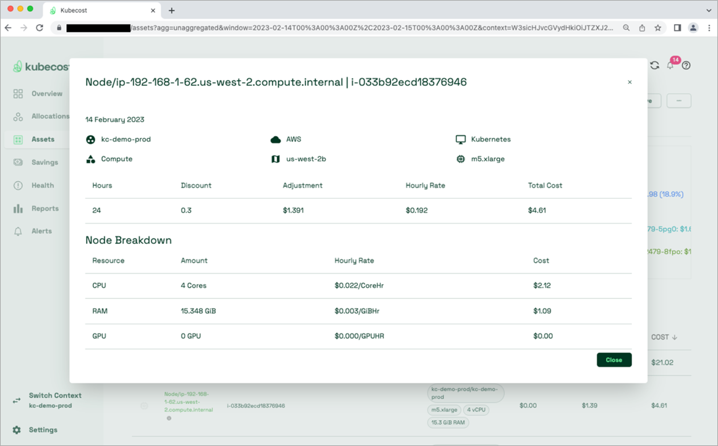Select Assets in the sidebar
Image resolution: width=718 pixels, height=446 pixels.
pyautogui.click(x=43, y=139)
